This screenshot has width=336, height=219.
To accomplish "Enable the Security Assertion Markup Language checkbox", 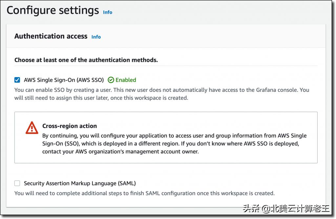I will pos(17,183).
